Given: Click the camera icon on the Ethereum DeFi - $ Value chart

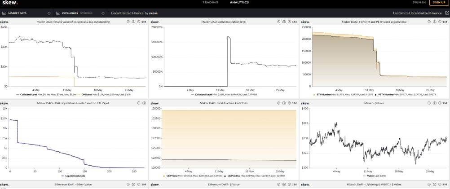Looking at the screenshot, I should [284, 185].
